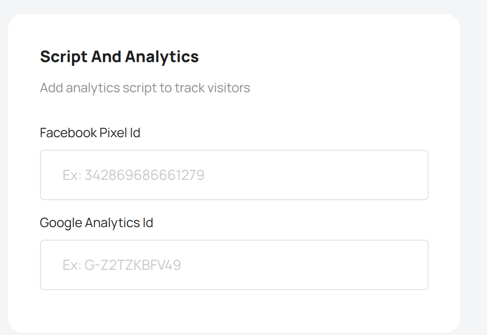Click the placeholder text "Ex: G-Z2TZKBFV49"

pos(122,265)
